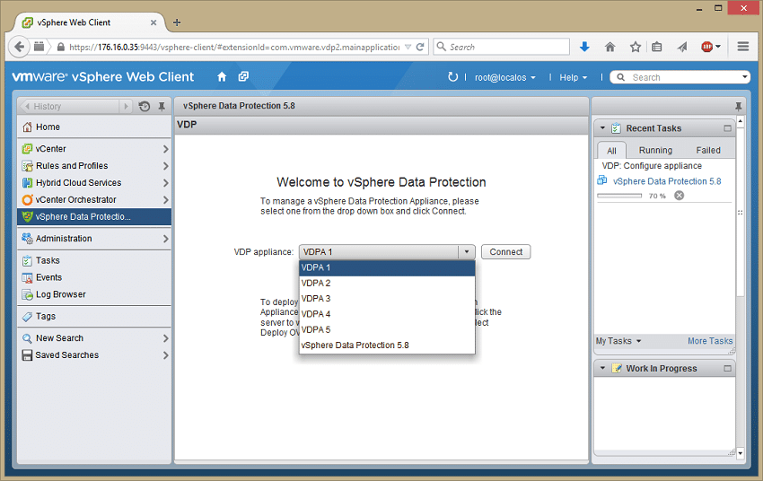The width and height of the screenshot is (763, 481).
Task: Open Events in the navigator
Action: click(94, 277)
